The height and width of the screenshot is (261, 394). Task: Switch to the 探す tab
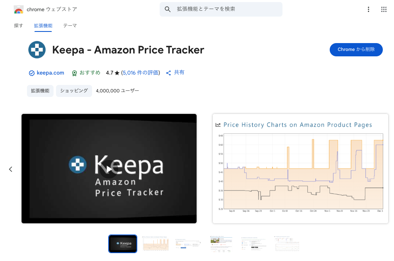[19, 26]
